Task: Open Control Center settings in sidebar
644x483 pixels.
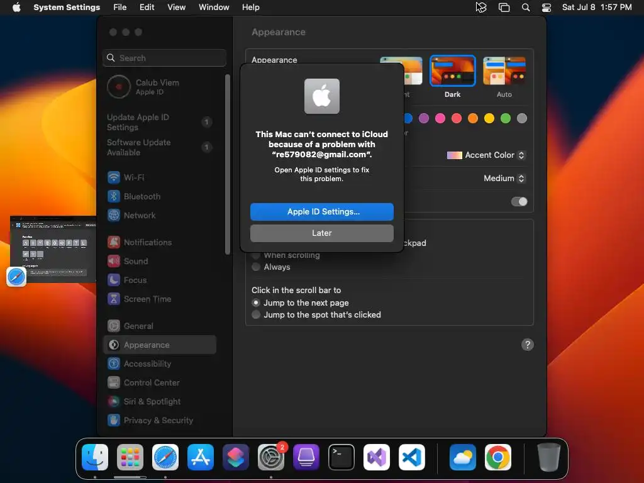Action: (x=160, y=383)
